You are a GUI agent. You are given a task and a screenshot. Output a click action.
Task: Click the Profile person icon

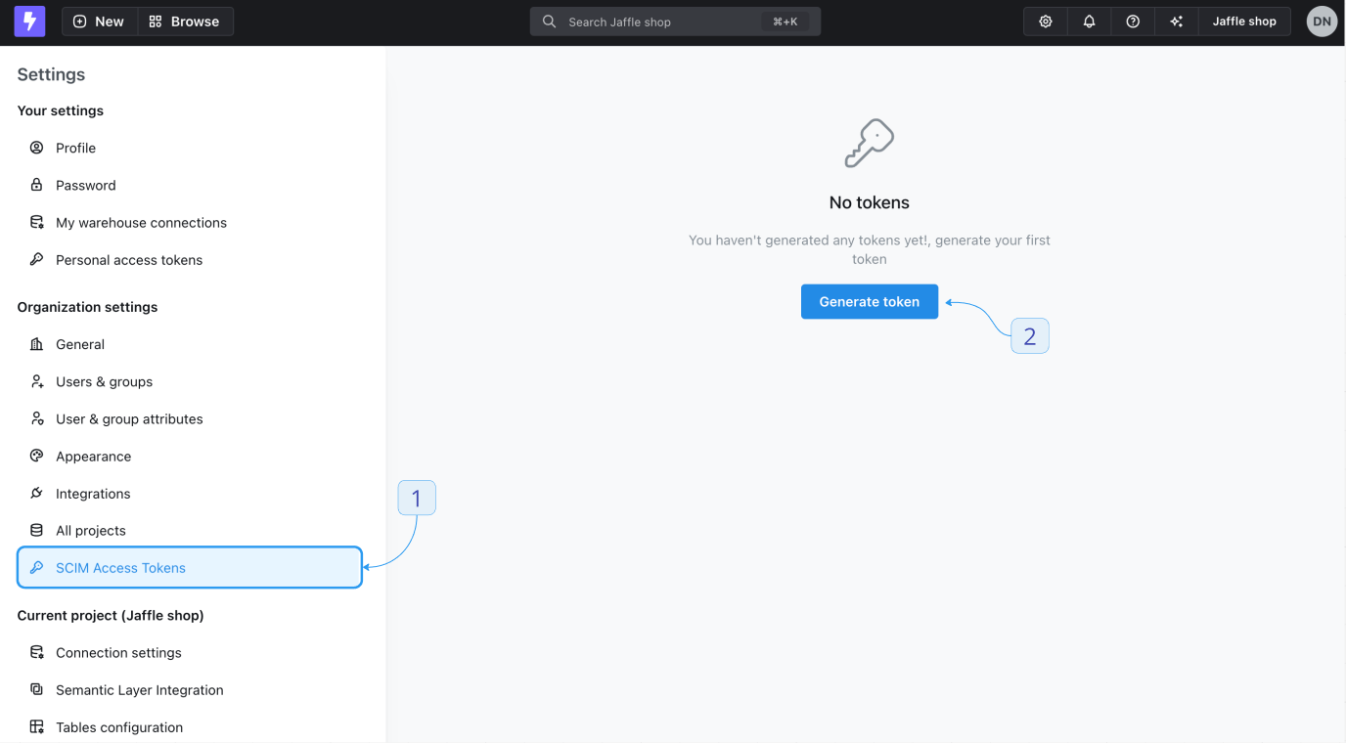click(x=37, y=148)
